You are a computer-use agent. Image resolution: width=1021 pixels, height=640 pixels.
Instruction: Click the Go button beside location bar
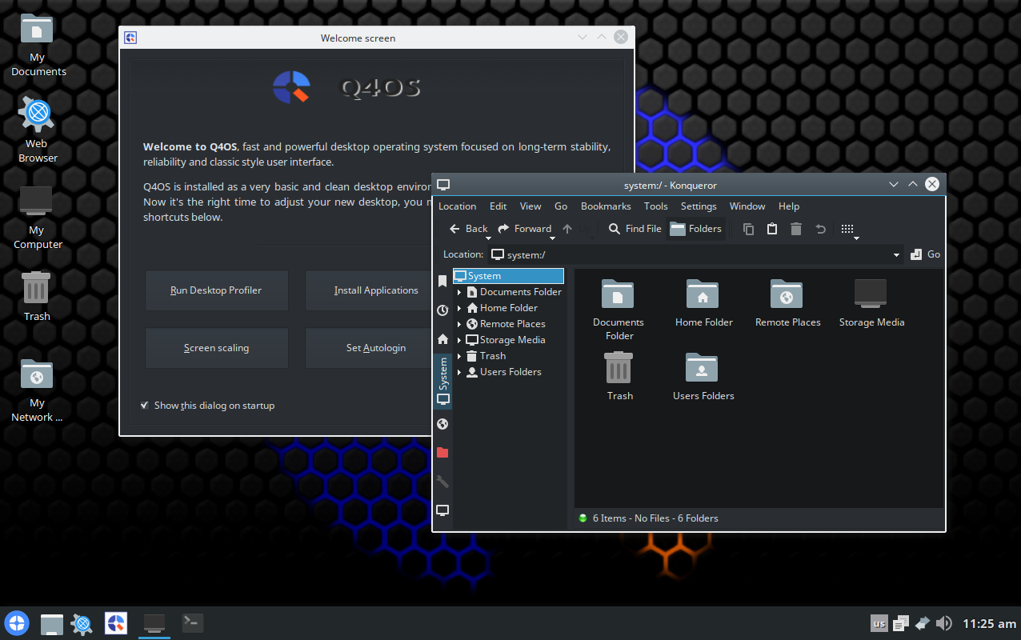tap(926, 254)
